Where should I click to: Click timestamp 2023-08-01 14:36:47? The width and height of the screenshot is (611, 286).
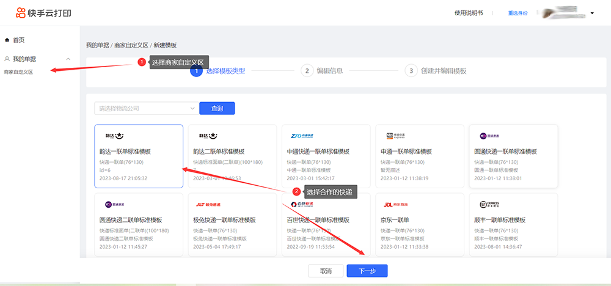498,247
